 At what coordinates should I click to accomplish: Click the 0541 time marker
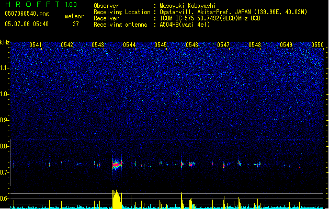[36, 45]
